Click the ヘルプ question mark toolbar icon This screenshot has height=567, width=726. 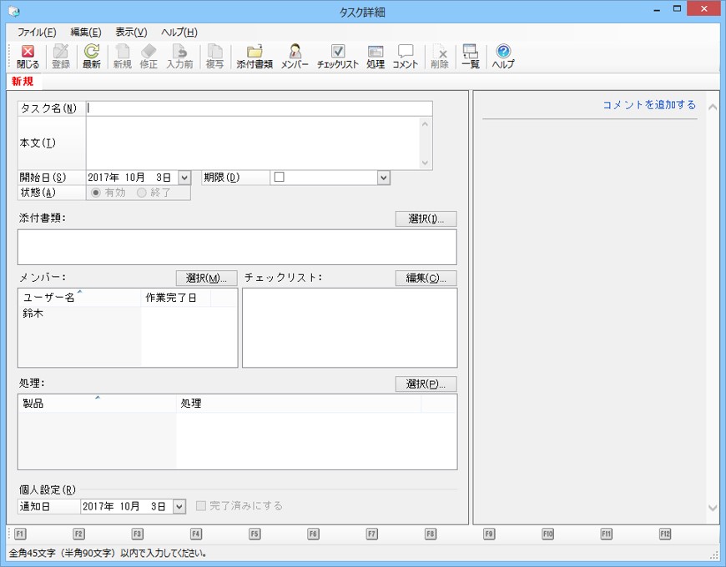coord(503,57)
